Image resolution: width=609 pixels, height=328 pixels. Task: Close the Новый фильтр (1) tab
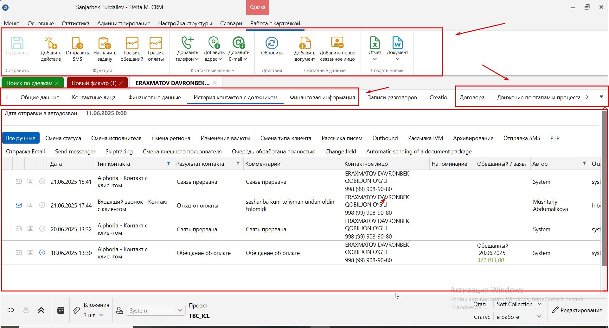tap(122, 83)
